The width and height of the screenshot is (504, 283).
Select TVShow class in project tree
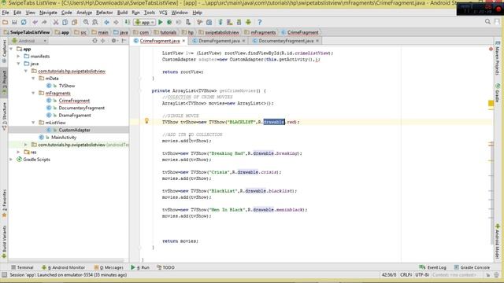(x=67, y=86)
